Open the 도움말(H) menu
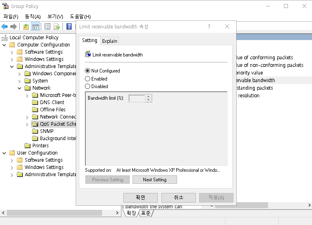 tap(81, 16)
